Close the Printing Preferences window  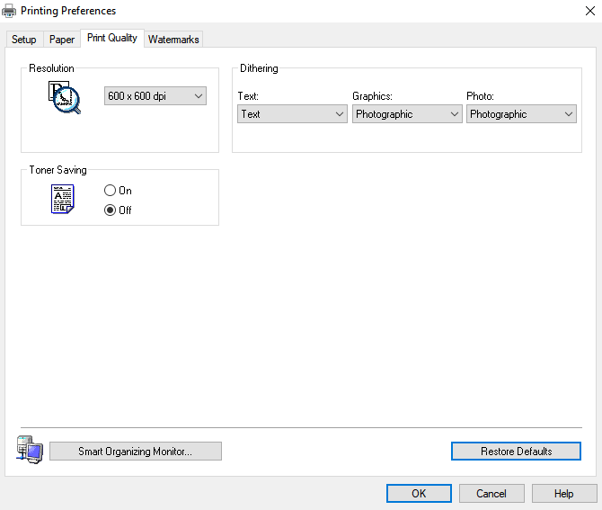pyautogui.click(x=581, y=11)
